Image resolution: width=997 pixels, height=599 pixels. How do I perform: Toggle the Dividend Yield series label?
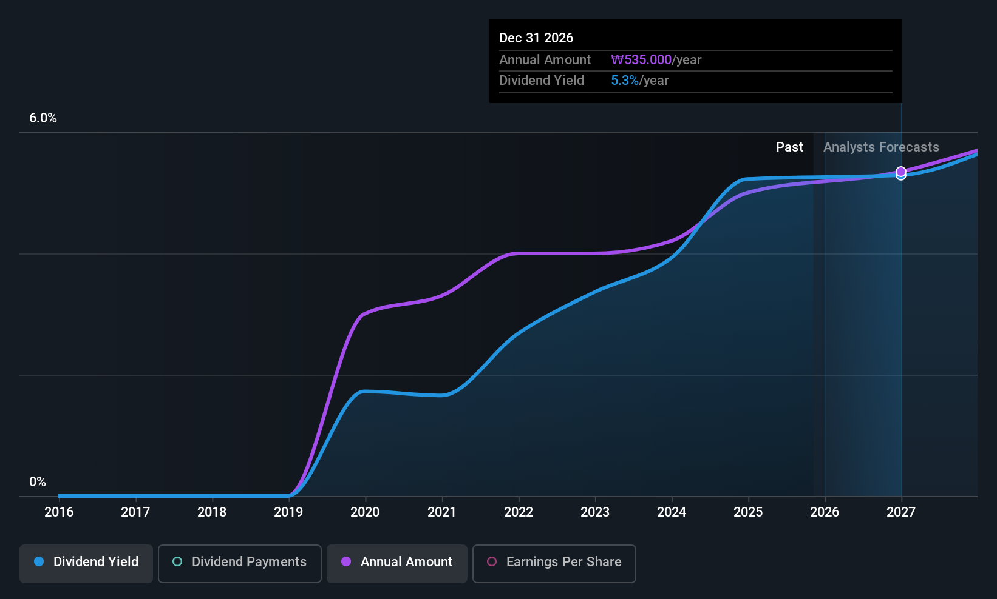click(x=96, y=561)
